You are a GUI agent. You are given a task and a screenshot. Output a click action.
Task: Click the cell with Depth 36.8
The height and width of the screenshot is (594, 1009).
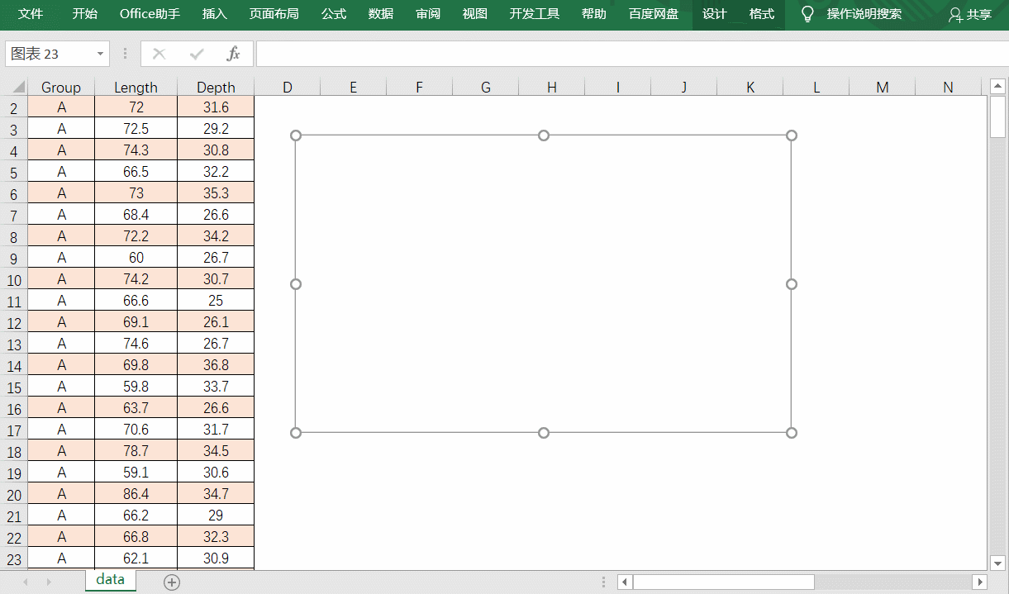coord(216,365)
